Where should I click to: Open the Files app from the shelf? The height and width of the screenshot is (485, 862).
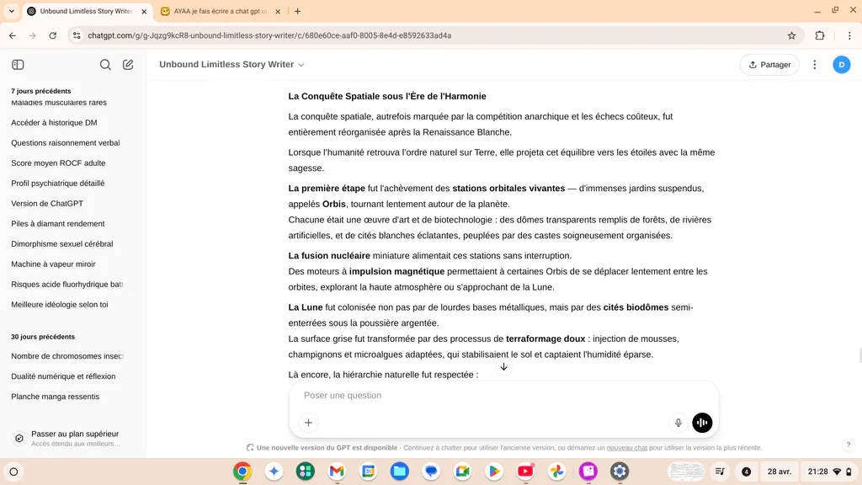pyautogui.click(x=400, y=472)
